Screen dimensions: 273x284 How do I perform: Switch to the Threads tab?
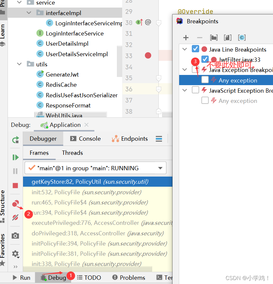(x=72, y=153)
